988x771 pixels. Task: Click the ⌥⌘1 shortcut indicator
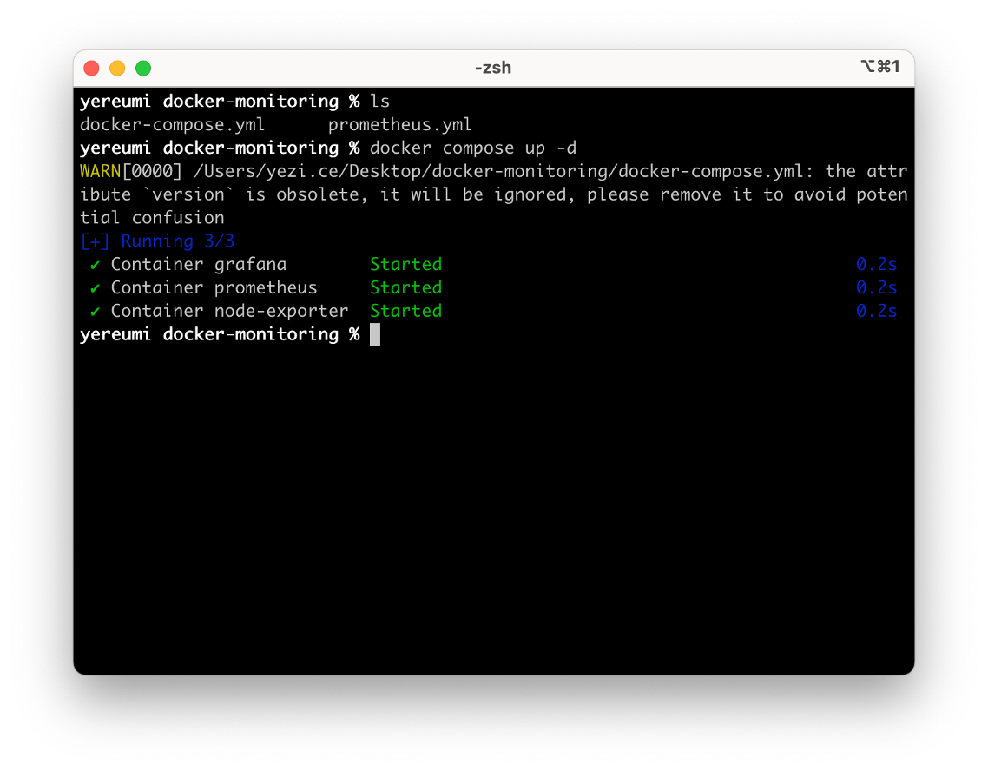click(880, 66)
